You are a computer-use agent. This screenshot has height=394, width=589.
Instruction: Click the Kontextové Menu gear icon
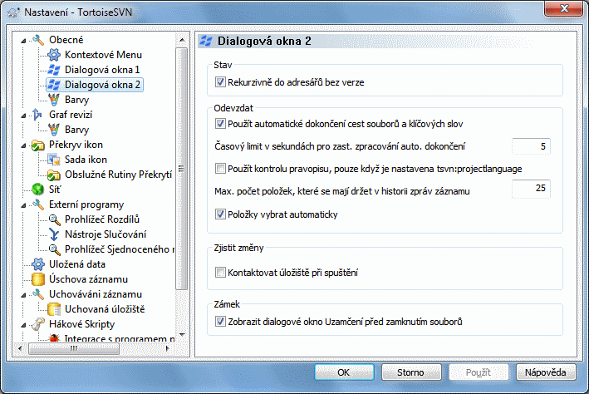54,55
